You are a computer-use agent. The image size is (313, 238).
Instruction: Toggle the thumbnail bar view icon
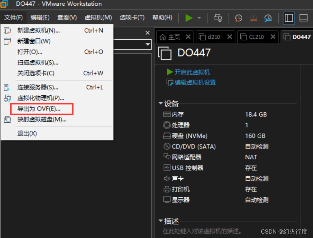click(x=303, y=18)
